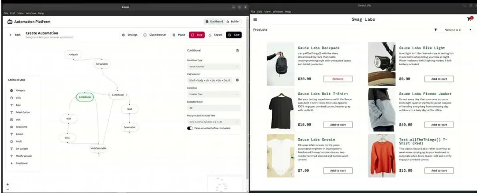Select the Click node on the canvas
Image resolution: width=477 pixels, height=193 pixels.
[x=68, y=138]
